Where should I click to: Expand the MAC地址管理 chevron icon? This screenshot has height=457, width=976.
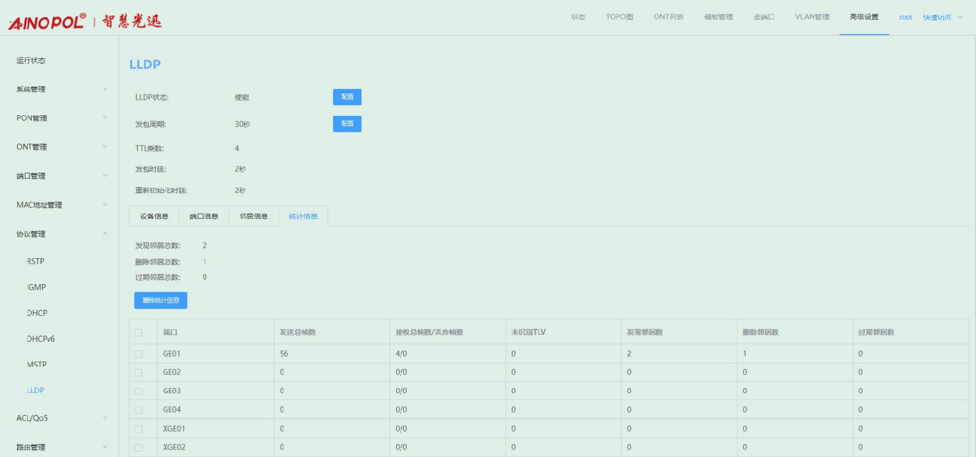coord(105,205)
